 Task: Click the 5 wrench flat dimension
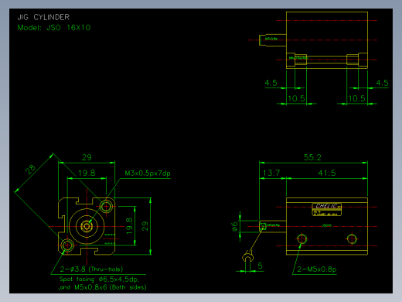click(x=260, y=266)
